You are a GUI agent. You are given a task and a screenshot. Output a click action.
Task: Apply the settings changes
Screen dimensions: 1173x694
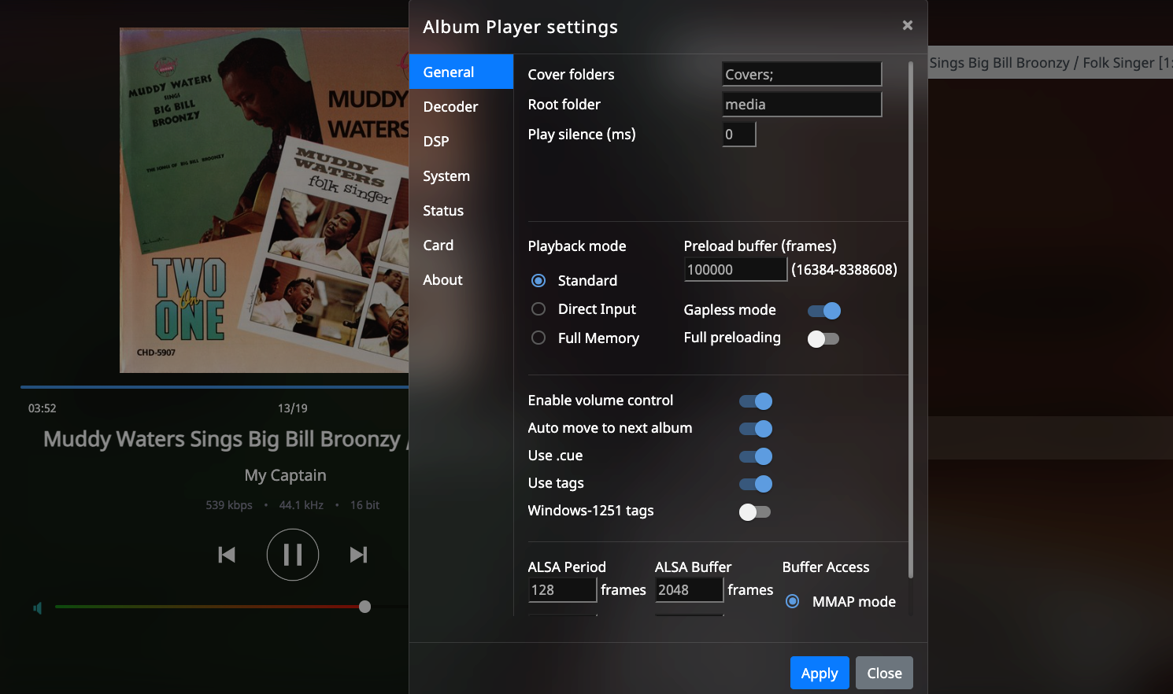pyautogui.click(x=820, y=673)
